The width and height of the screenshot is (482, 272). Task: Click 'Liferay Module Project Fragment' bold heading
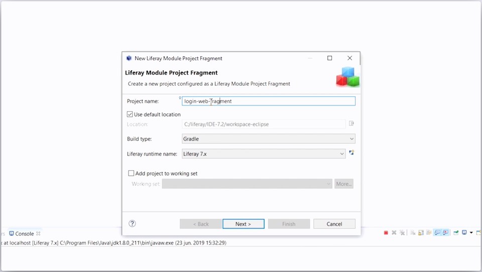171,73
